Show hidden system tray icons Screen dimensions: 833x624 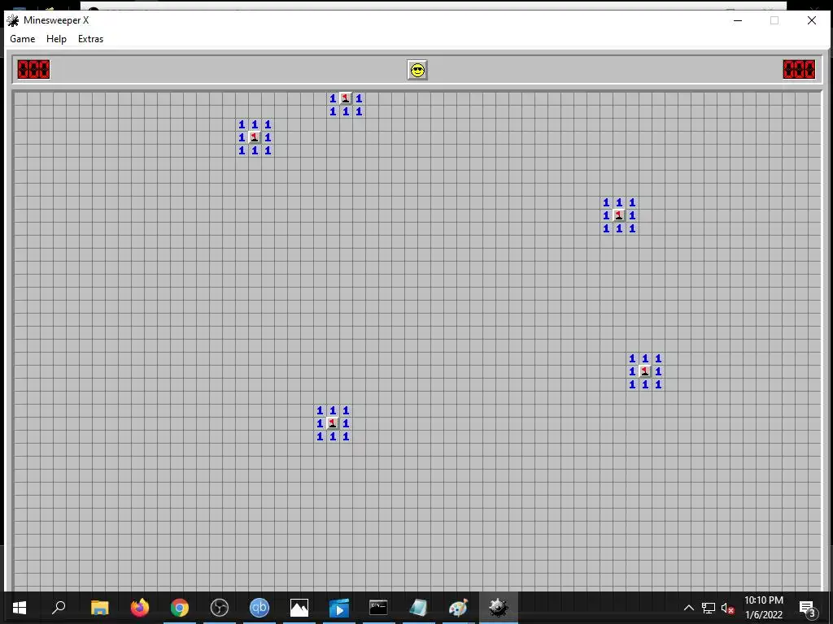coord(688,608)
